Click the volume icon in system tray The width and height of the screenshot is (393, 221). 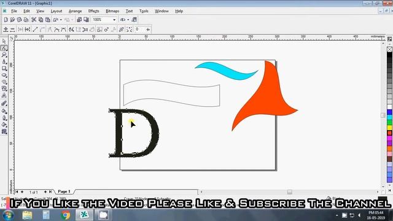[359, 215]
